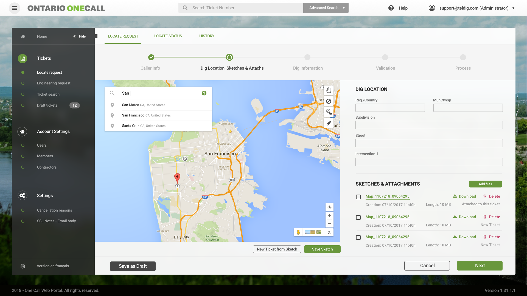This screenshot has width=527, height=296.
Task: Zoom out the map with minus button
Action: tap(329, 224)
